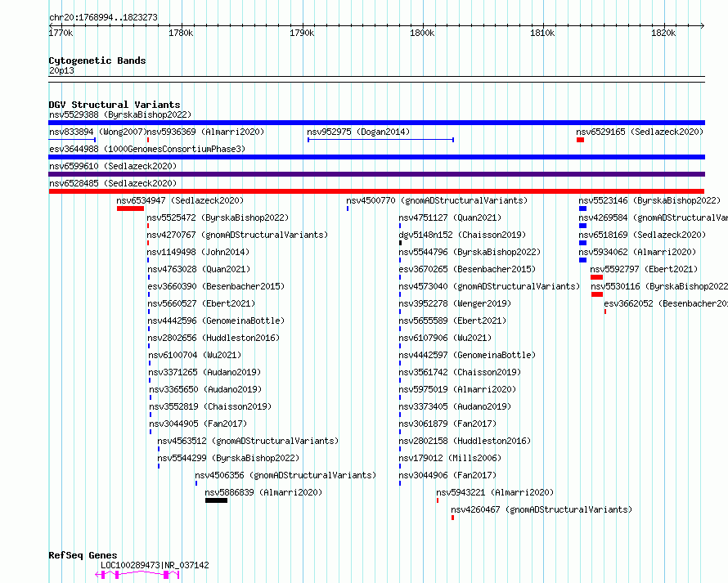
Task: Click nsv179012 (Mills2006) label
Action: click(451, 458)
